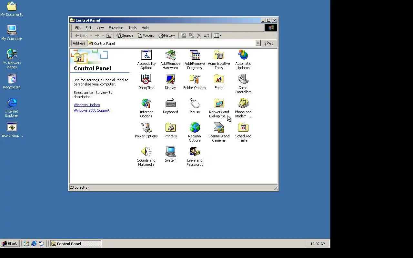This screenshot has width=413, height=258.
Task: Open the Back history dropdown arrow
Action: tap(91, 35)
